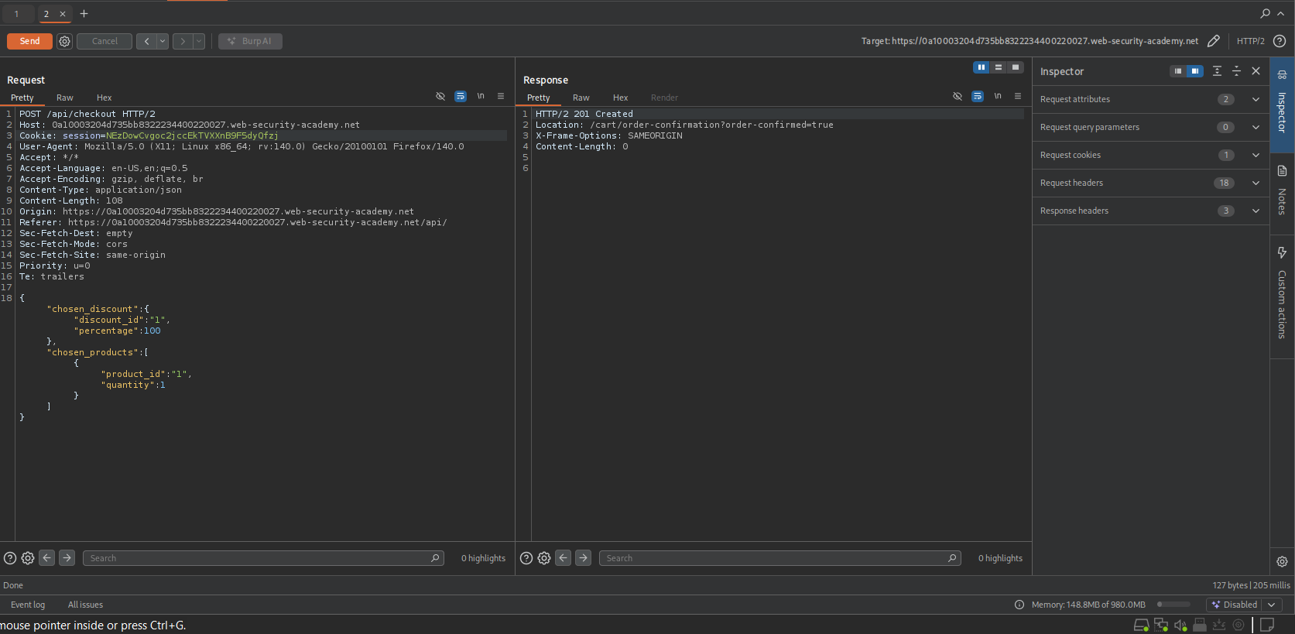Toggle hide non-printable characters in Request panel
The width and height of the screenshot is (1295, 634).
[x=440, y=97]
